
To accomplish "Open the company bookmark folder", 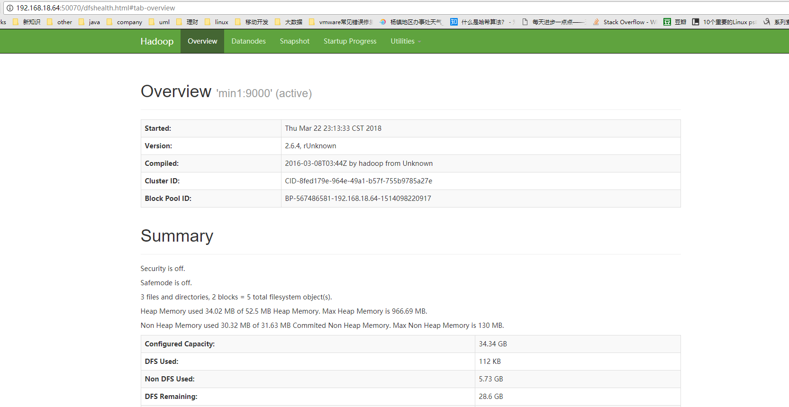I will (x=125, y=22).
